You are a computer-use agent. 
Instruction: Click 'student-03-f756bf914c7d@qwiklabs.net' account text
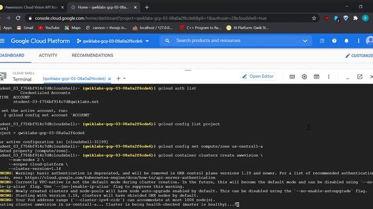56,102
